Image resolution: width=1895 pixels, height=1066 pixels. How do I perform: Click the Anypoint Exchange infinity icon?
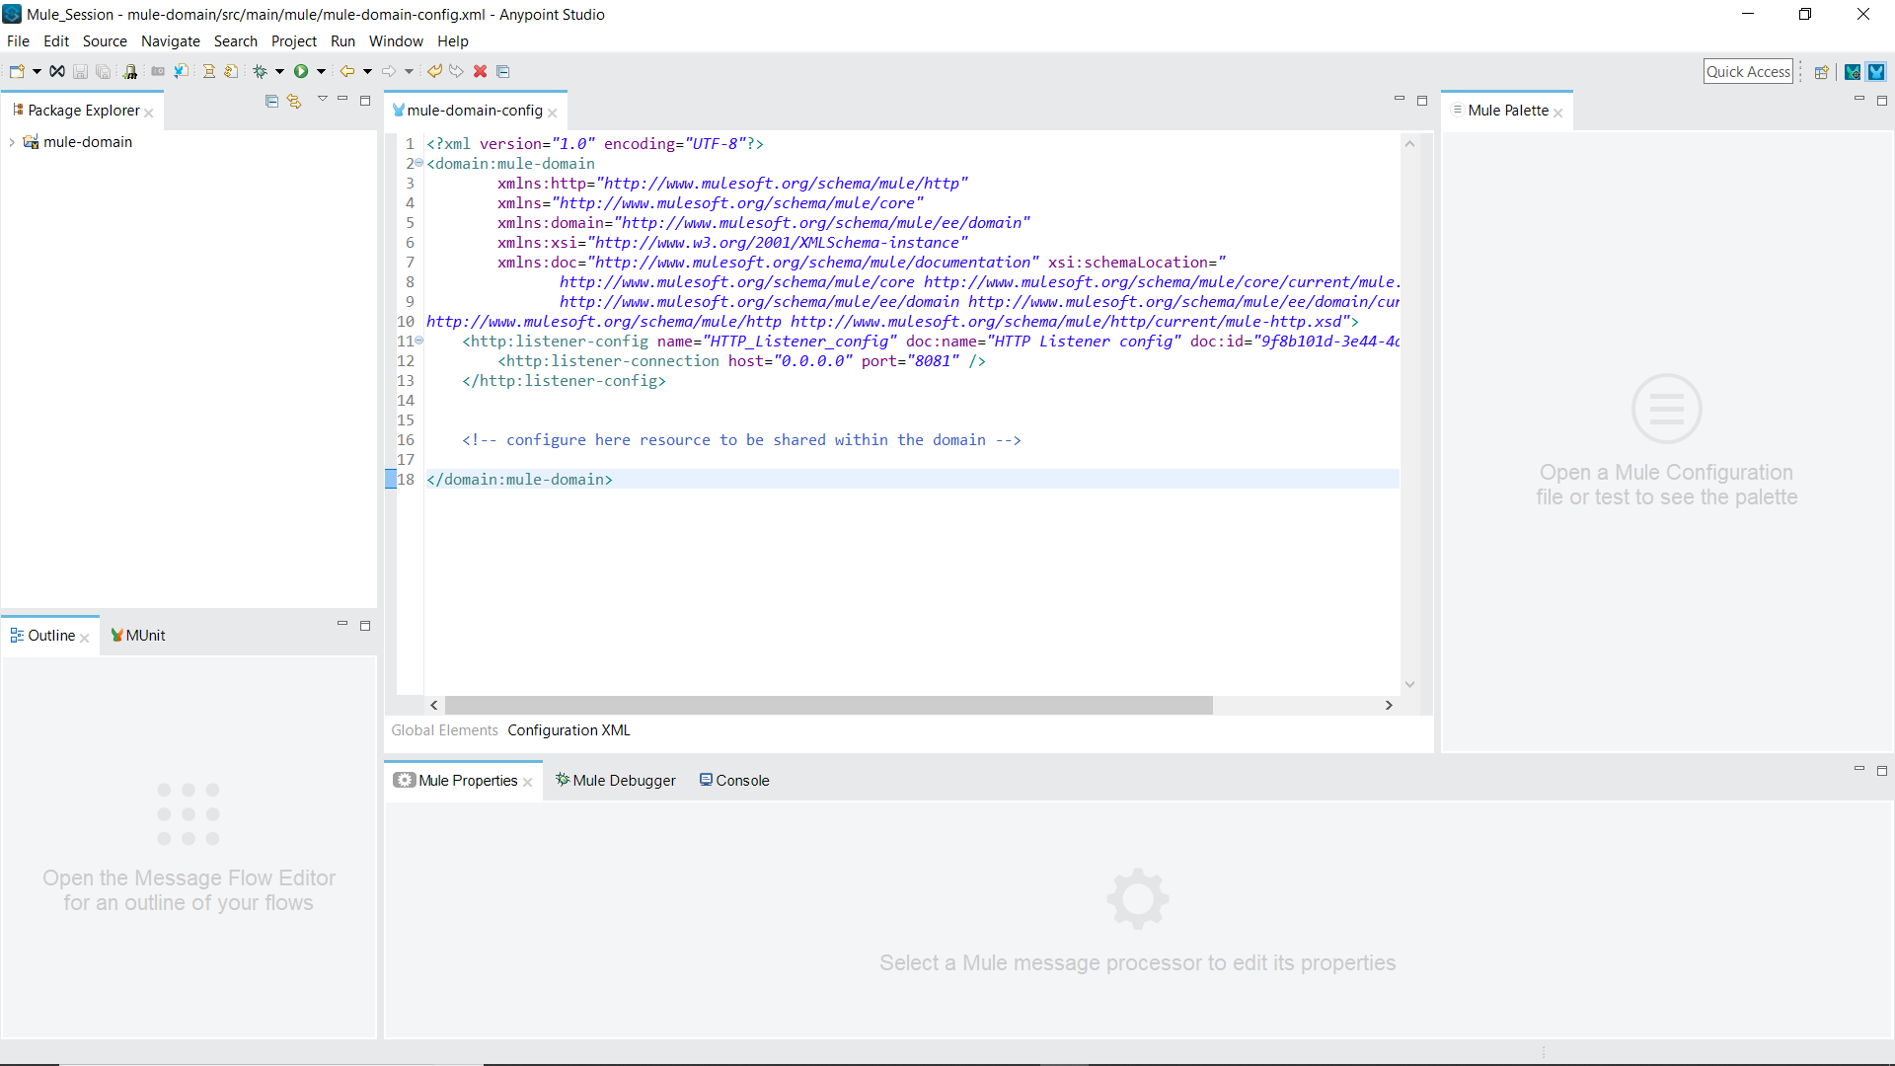(x=57, y=71)
